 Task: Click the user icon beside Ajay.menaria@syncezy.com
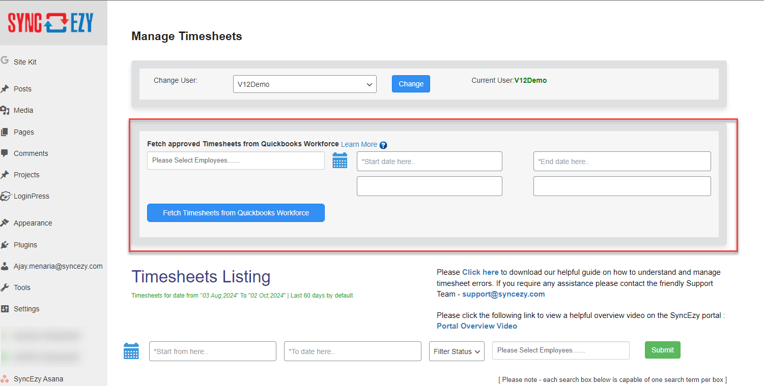coord(5,266)
